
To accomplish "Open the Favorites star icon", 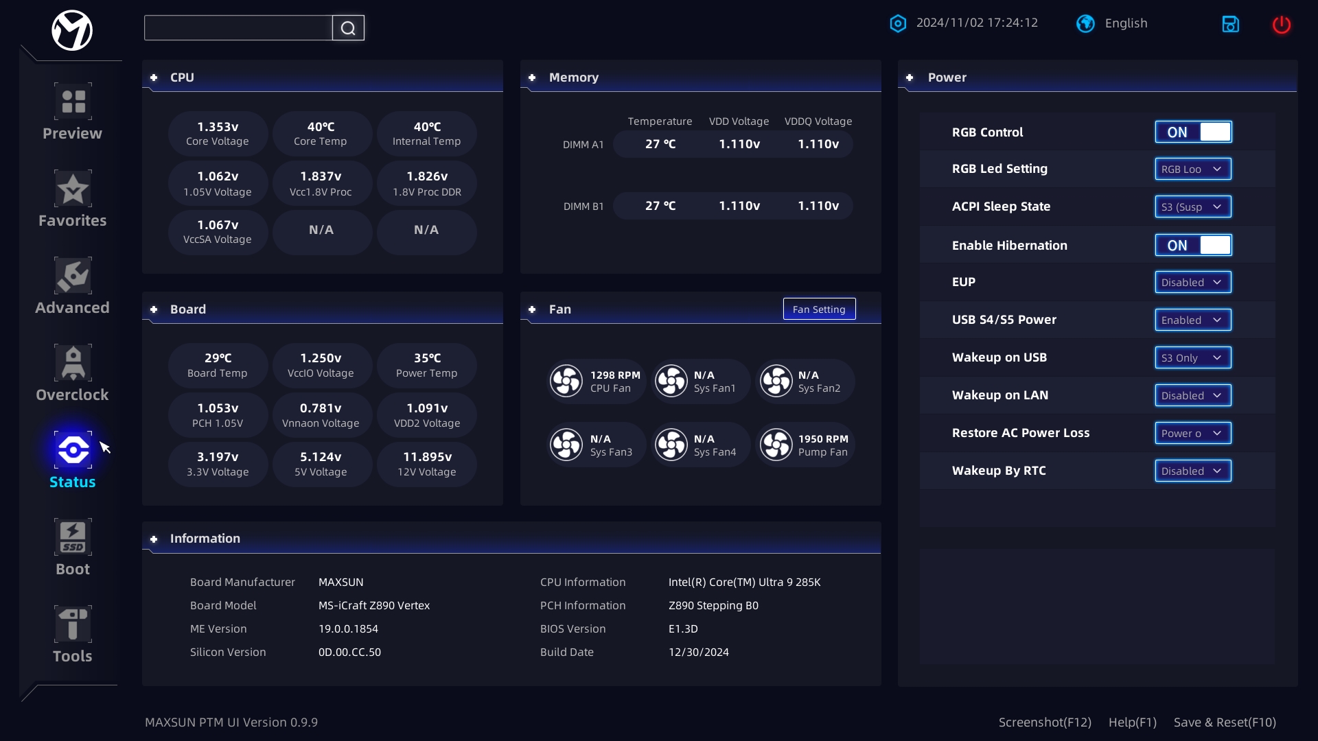I will coord(73,189).
